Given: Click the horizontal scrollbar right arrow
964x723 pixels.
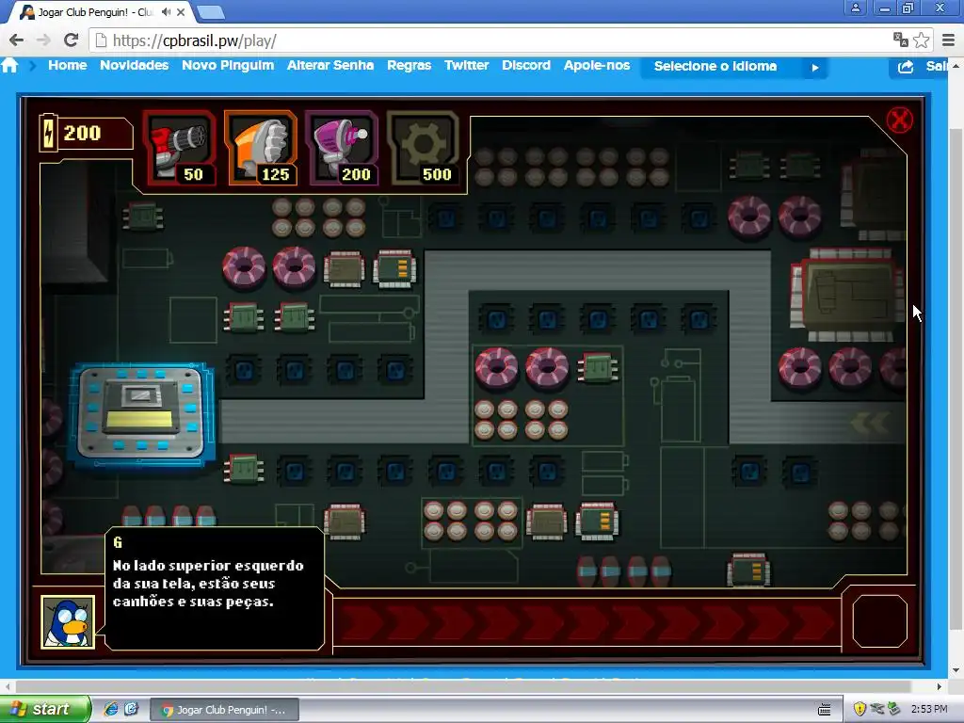Looking at the screenshot, I should coord(940,686).
